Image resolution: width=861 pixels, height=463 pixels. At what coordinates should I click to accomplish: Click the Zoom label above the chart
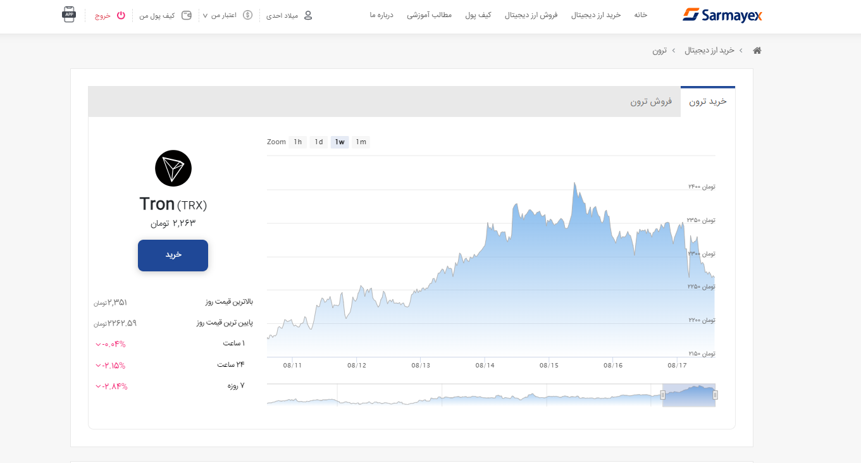[x=276, y=142]
